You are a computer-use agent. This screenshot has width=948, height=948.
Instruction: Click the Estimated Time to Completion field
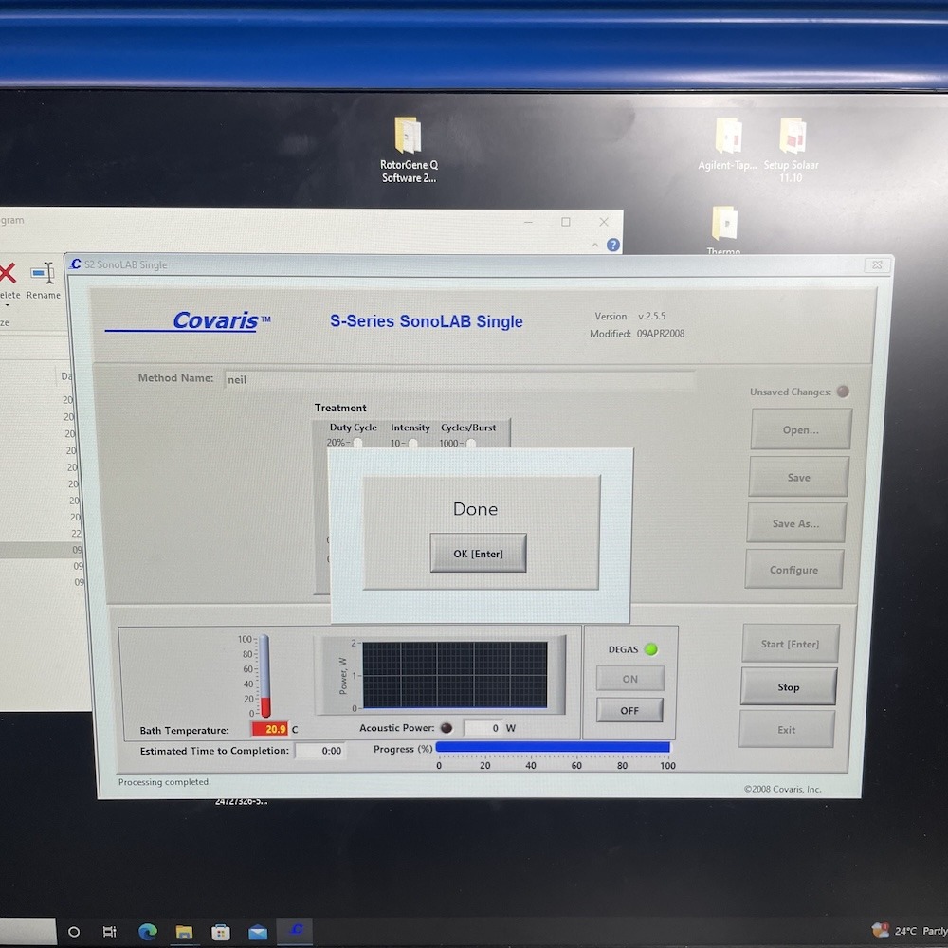[319, 750]
